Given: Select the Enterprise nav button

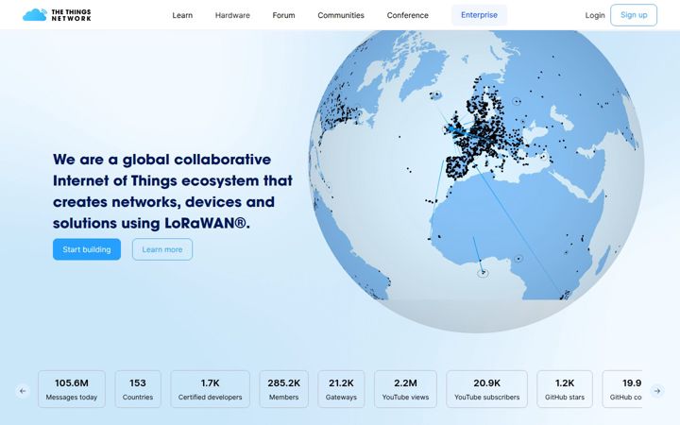Looking at the screenshot, I should point(479,15).
